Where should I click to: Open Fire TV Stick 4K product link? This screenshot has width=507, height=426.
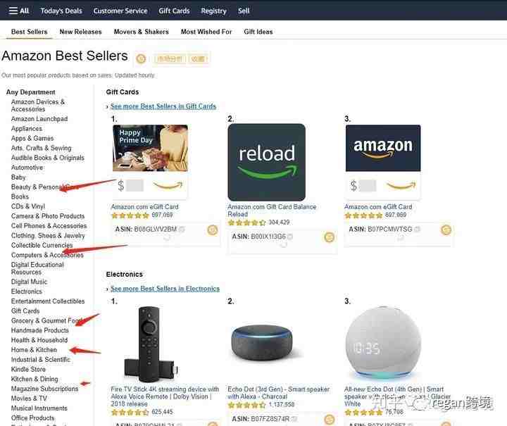165,396
